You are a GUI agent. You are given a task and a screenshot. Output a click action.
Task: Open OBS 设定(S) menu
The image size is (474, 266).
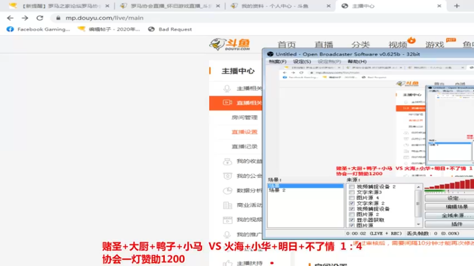coord(302,61)
